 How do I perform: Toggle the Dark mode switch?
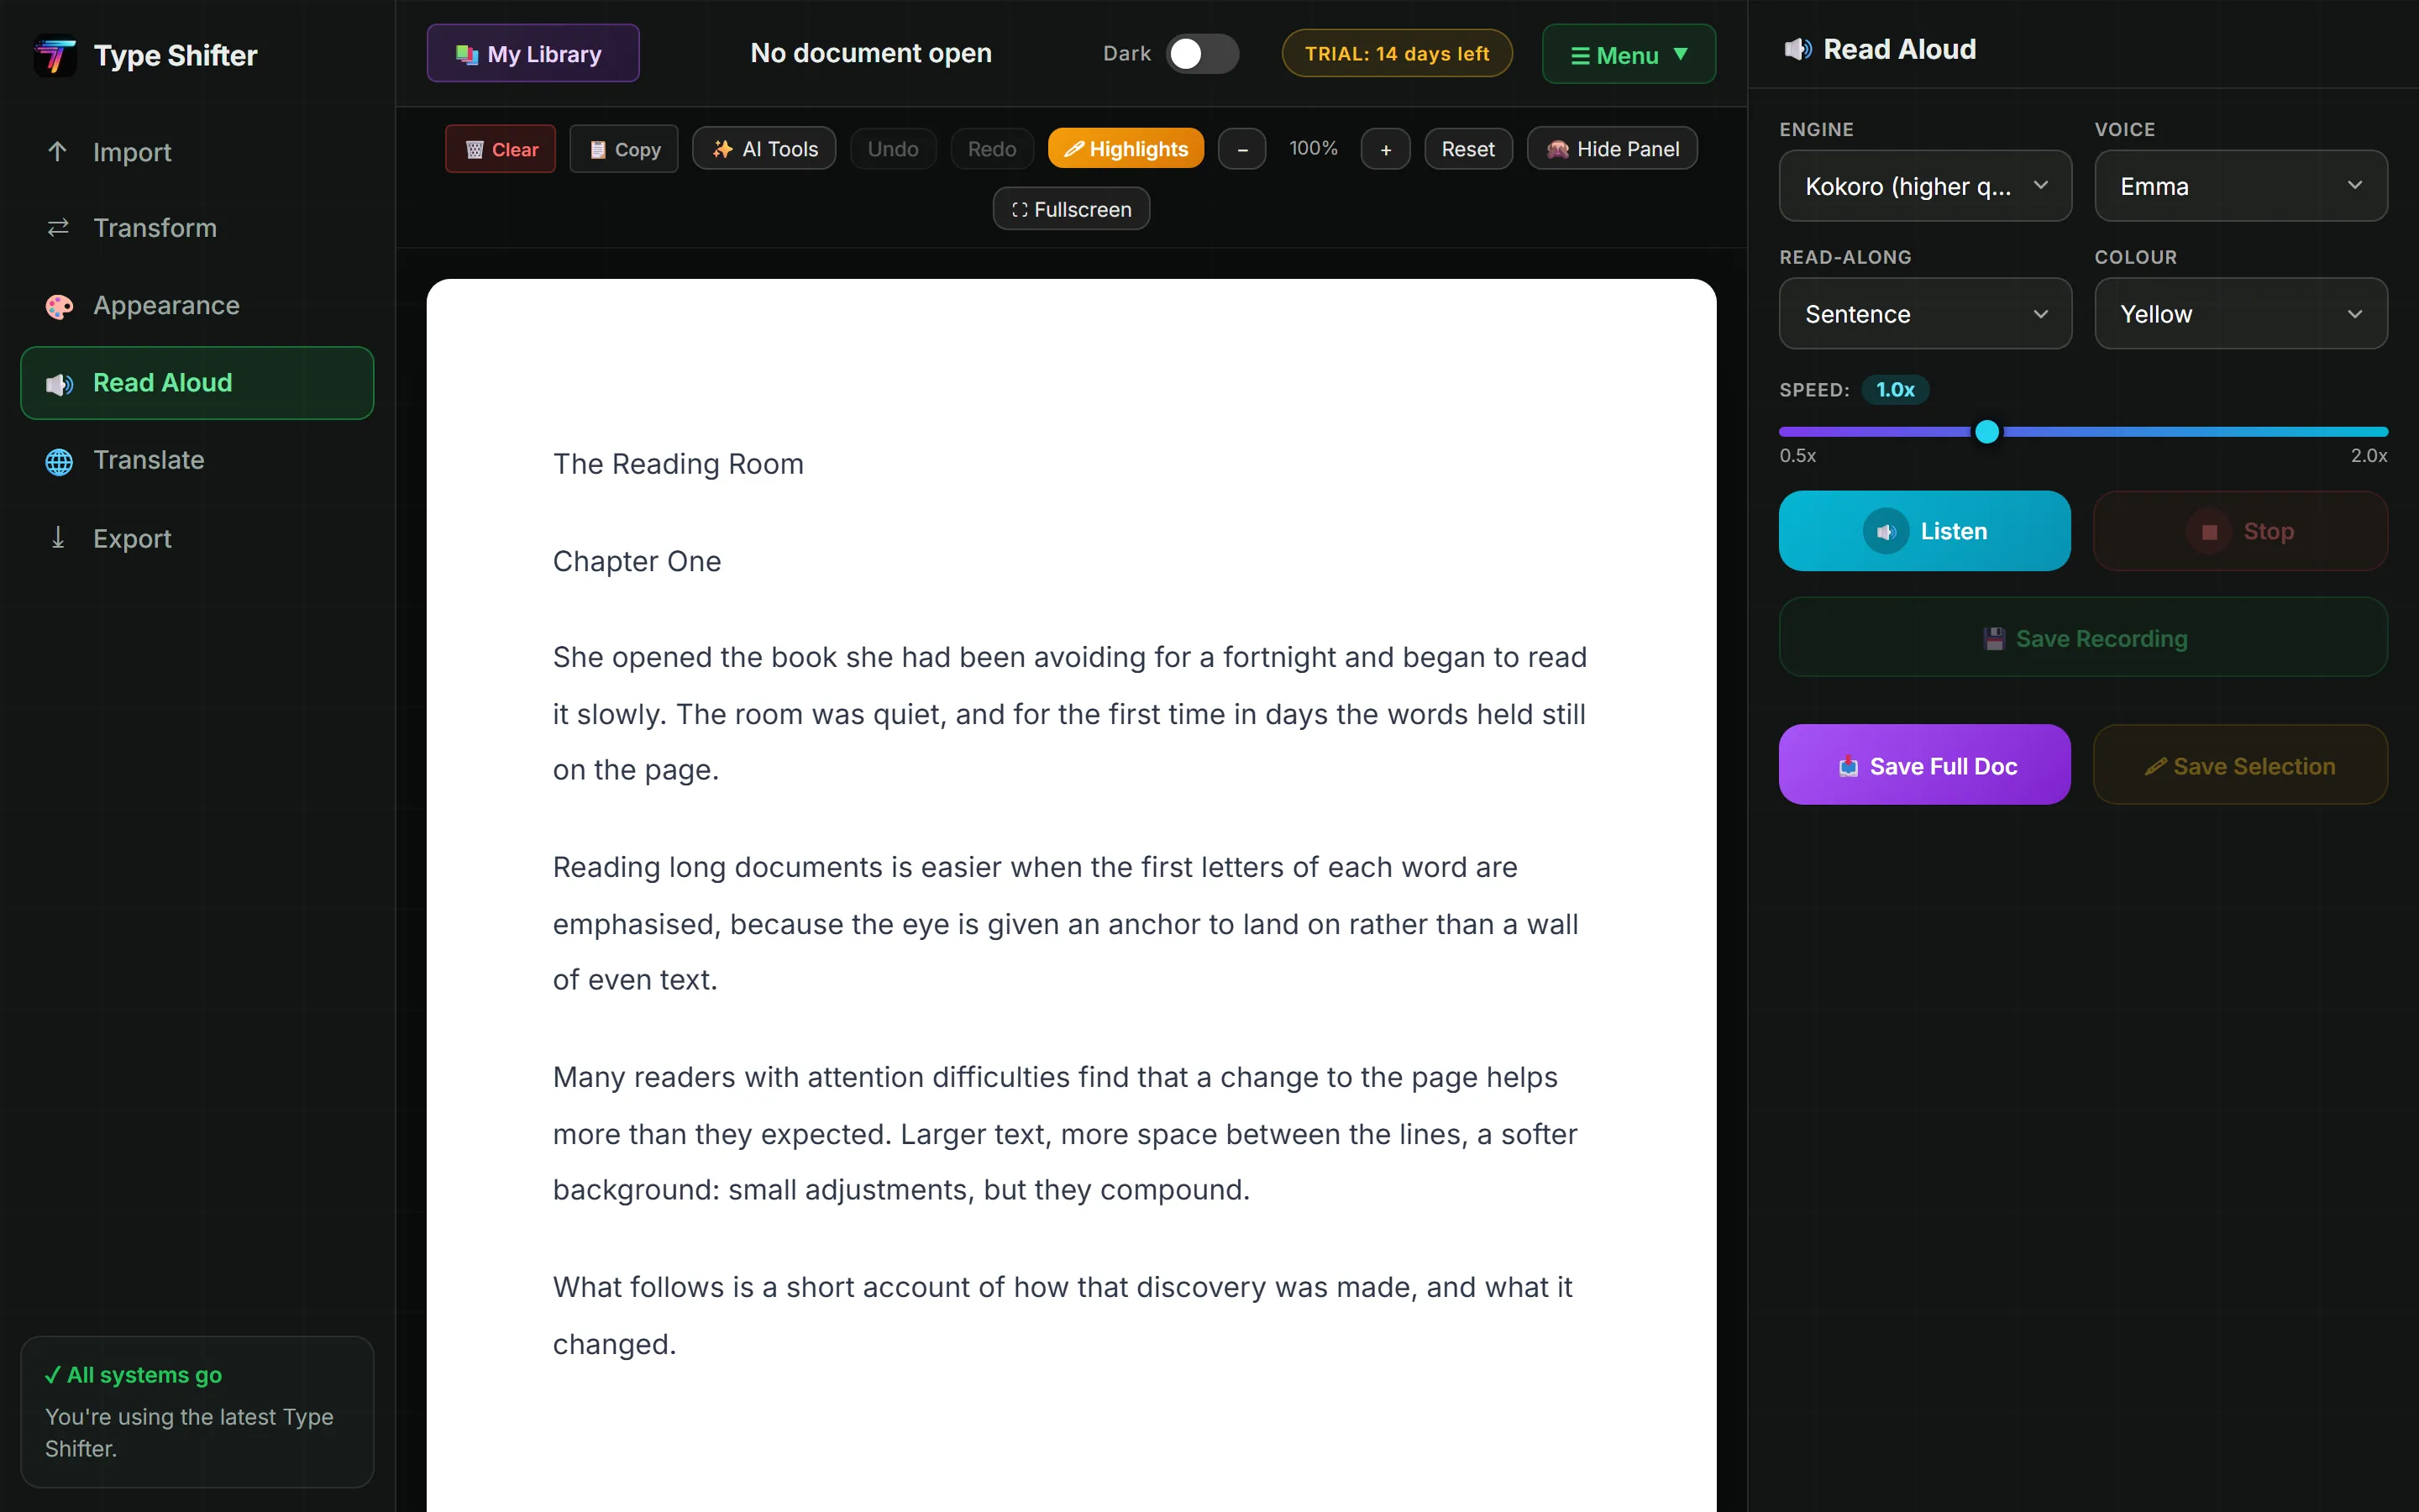pos(1203,54)
